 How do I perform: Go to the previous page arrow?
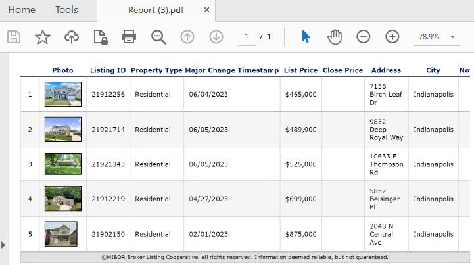pyautogui.click(x=187, y=37)
